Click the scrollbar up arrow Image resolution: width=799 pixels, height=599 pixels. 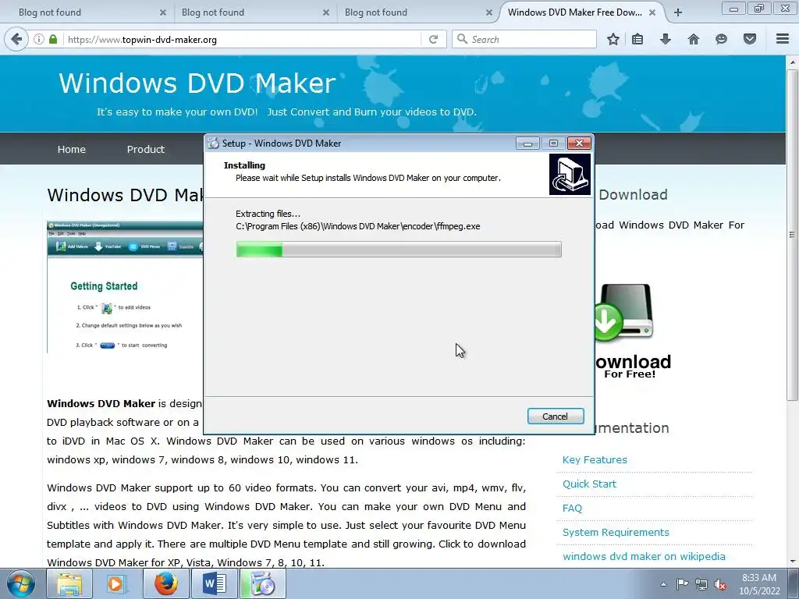coord(791,62)
